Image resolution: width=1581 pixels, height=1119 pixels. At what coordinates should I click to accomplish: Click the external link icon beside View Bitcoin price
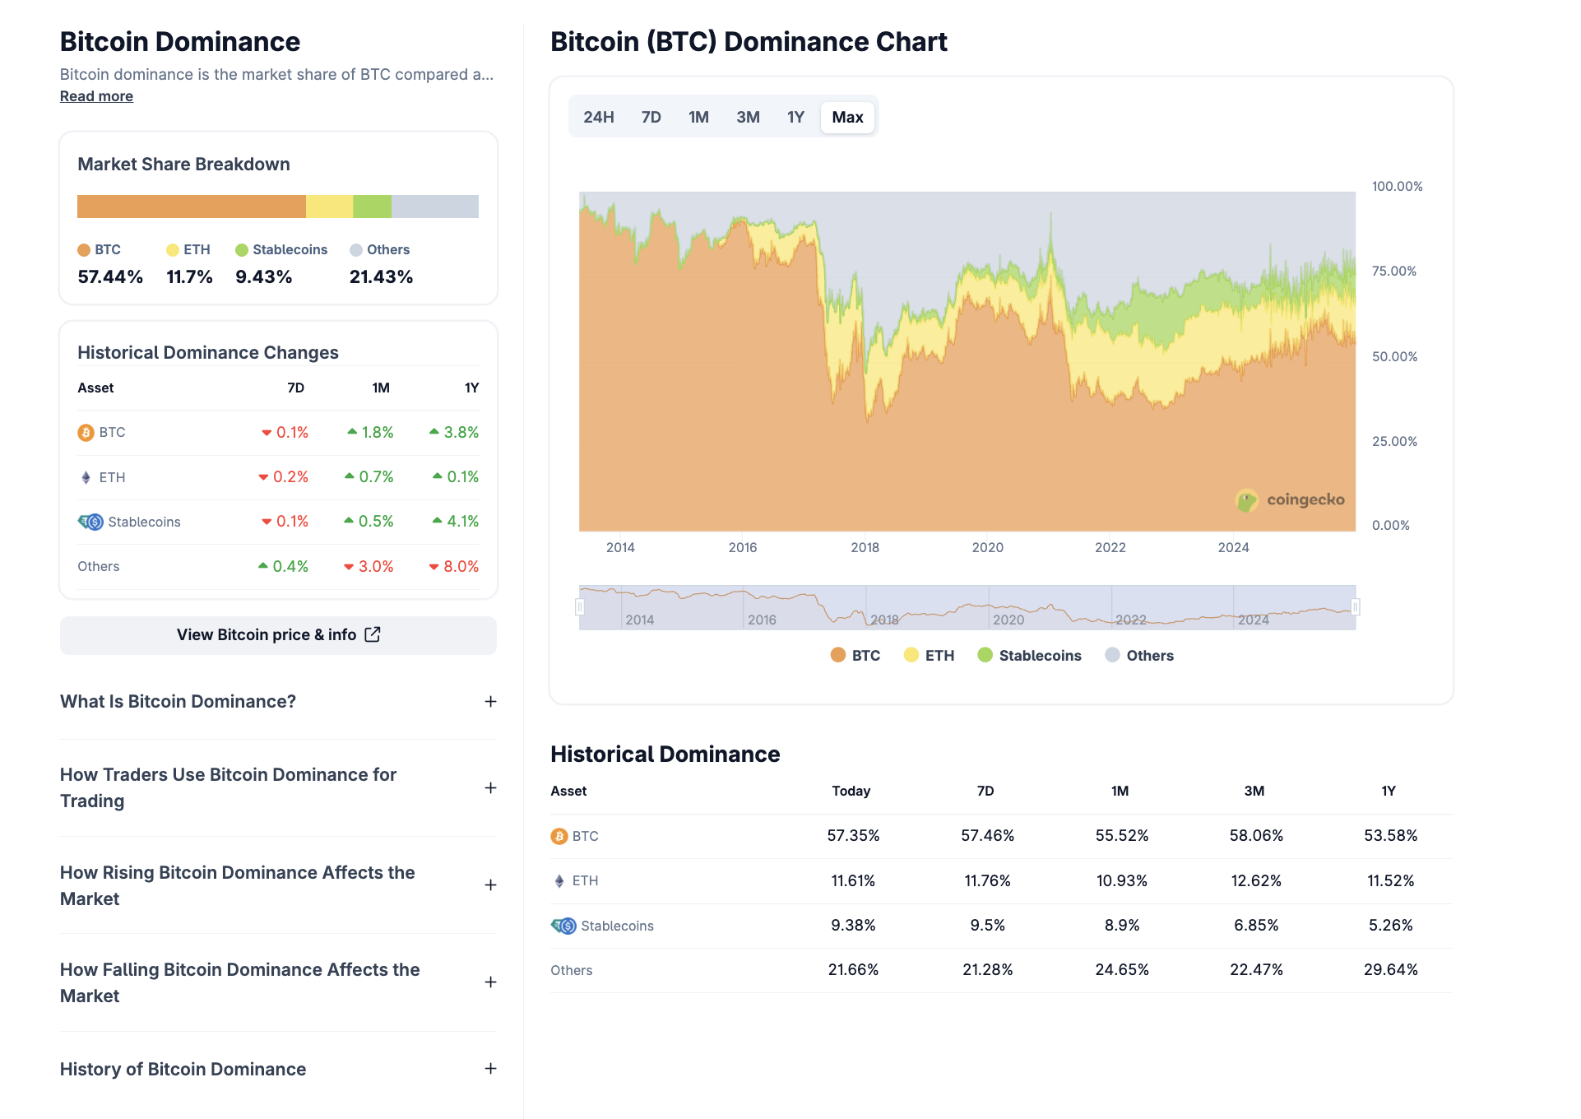point(372,634)
